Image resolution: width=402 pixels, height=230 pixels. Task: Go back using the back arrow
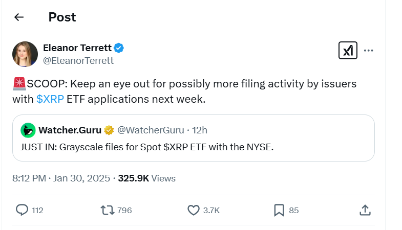19,17
